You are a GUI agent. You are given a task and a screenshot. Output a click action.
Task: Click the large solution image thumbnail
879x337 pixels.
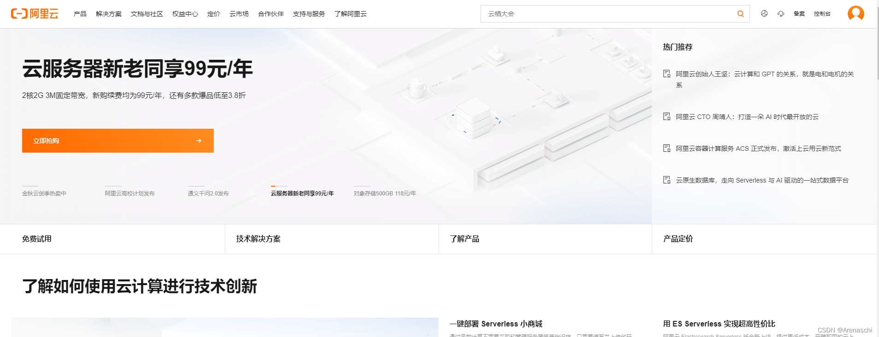click(x=225, y=327)
